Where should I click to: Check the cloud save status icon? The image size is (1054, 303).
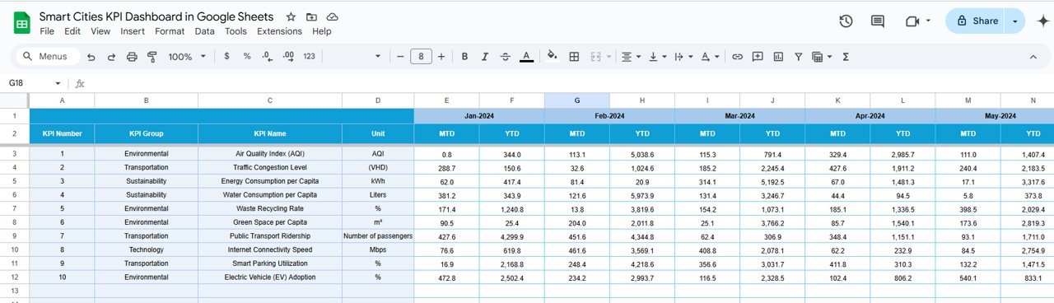coord(332,17)
